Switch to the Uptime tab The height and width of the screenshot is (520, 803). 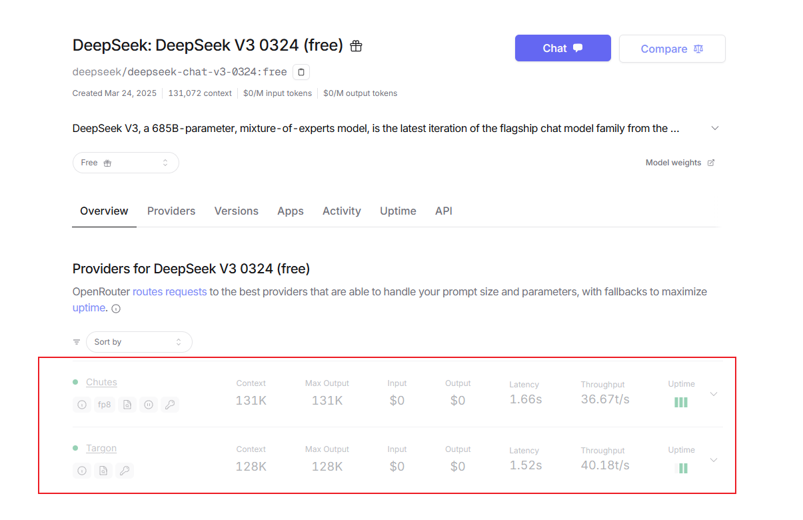pyautogui.click(x=398, y=211)
